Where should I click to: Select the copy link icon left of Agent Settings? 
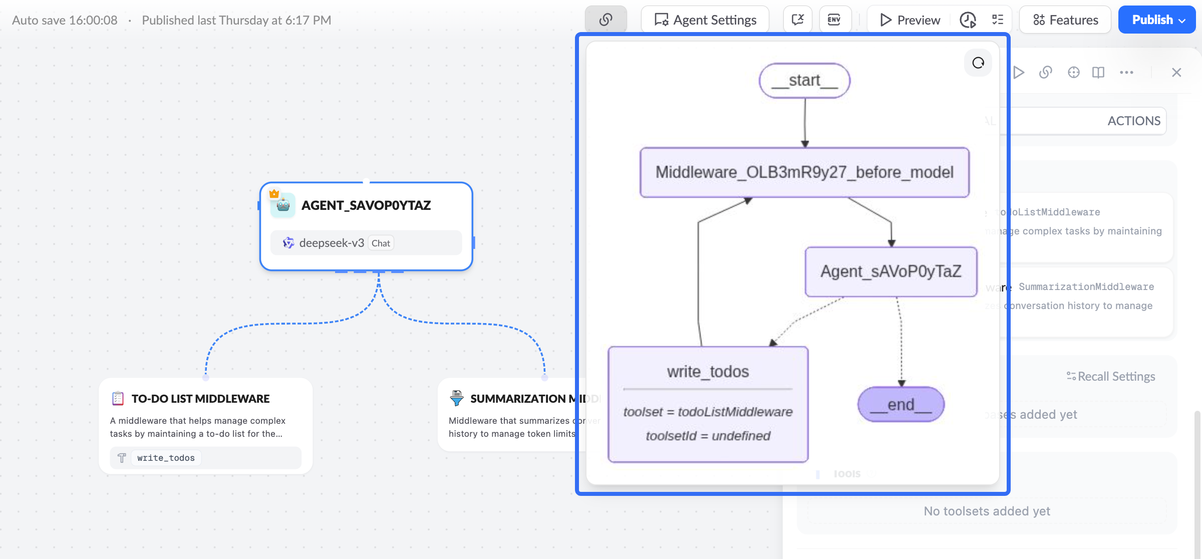tap(606, 19)
